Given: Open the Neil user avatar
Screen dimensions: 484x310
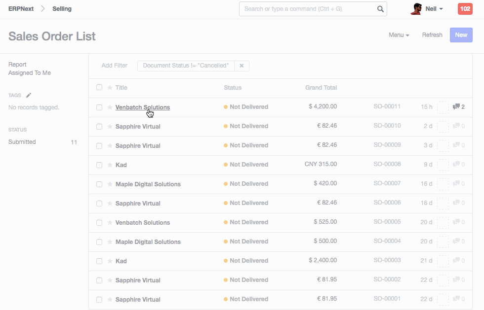Looking at the screenshot, I should pyautogui.click(x=416, y=9).
